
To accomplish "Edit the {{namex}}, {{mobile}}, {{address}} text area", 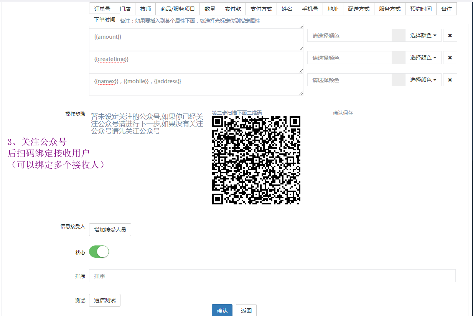I will tap(196, 84).
